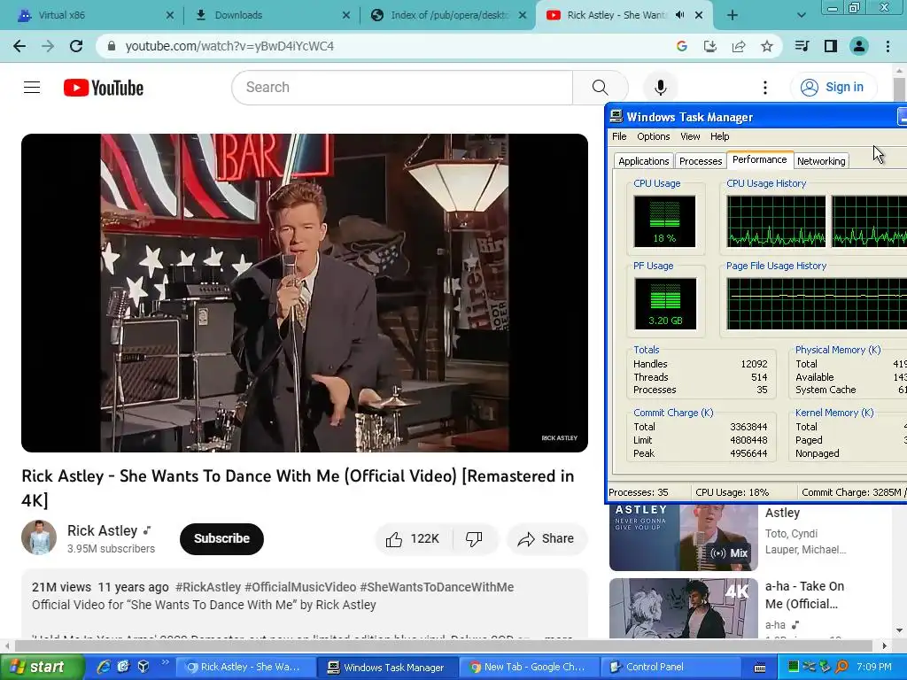Open YouTube settings three-dot menu
The width and height of the screenshot is (907, 680).
765,88
